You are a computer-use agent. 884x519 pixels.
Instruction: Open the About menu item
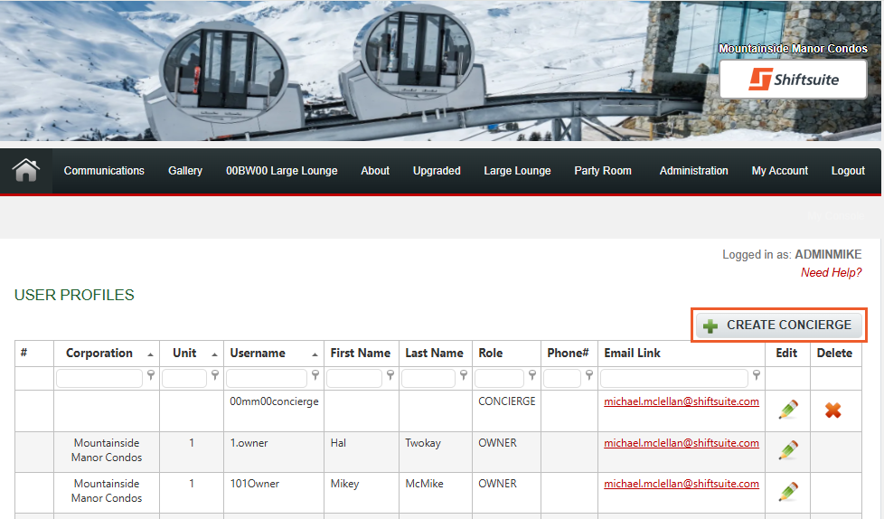(375, 170)
